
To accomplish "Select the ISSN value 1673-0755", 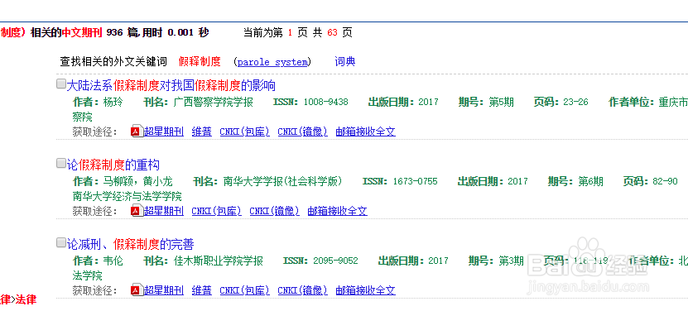I will (415, 181).
